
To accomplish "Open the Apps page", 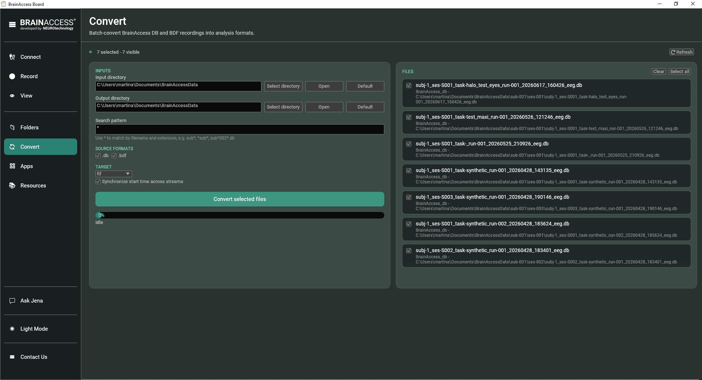I will tap(41, 166).
